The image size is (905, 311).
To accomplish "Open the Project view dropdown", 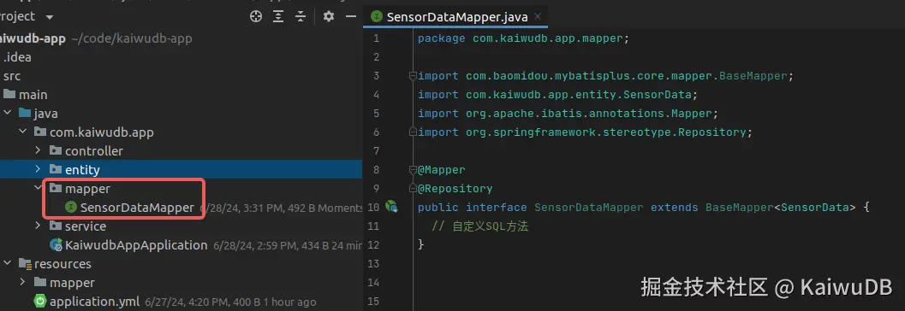I will coord(49,17).
